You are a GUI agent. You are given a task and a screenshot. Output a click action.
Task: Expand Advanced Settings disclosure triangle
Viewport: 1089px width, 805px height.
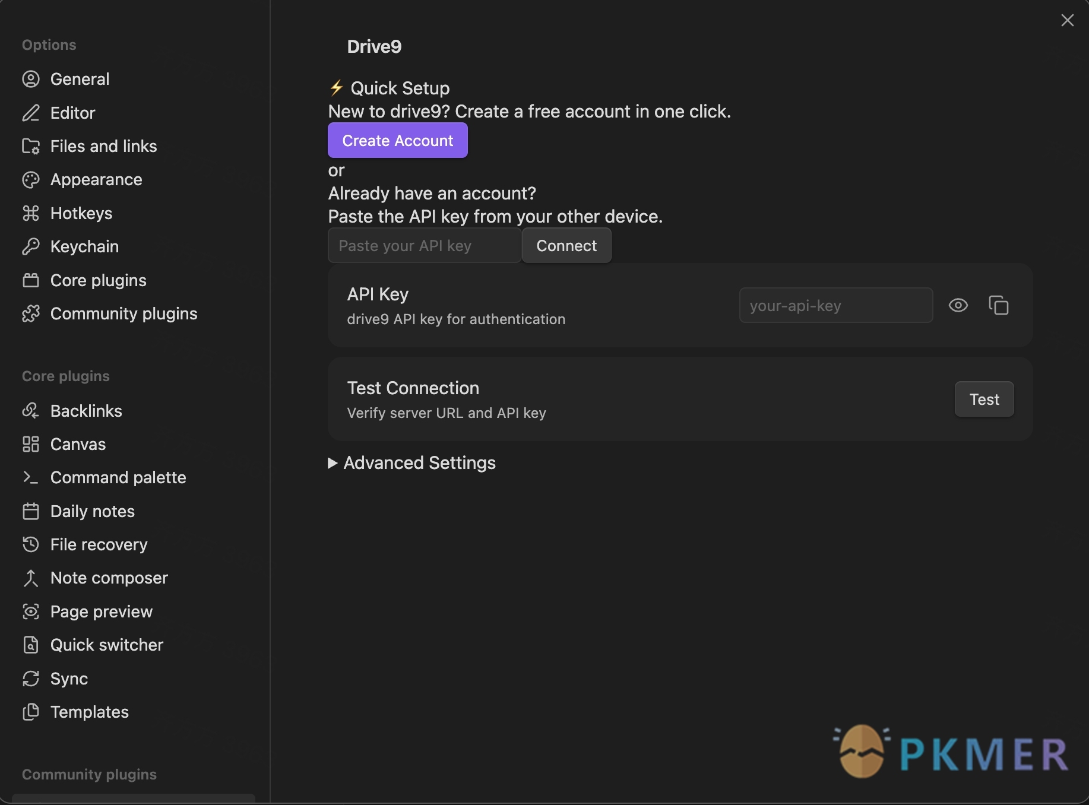333,463
